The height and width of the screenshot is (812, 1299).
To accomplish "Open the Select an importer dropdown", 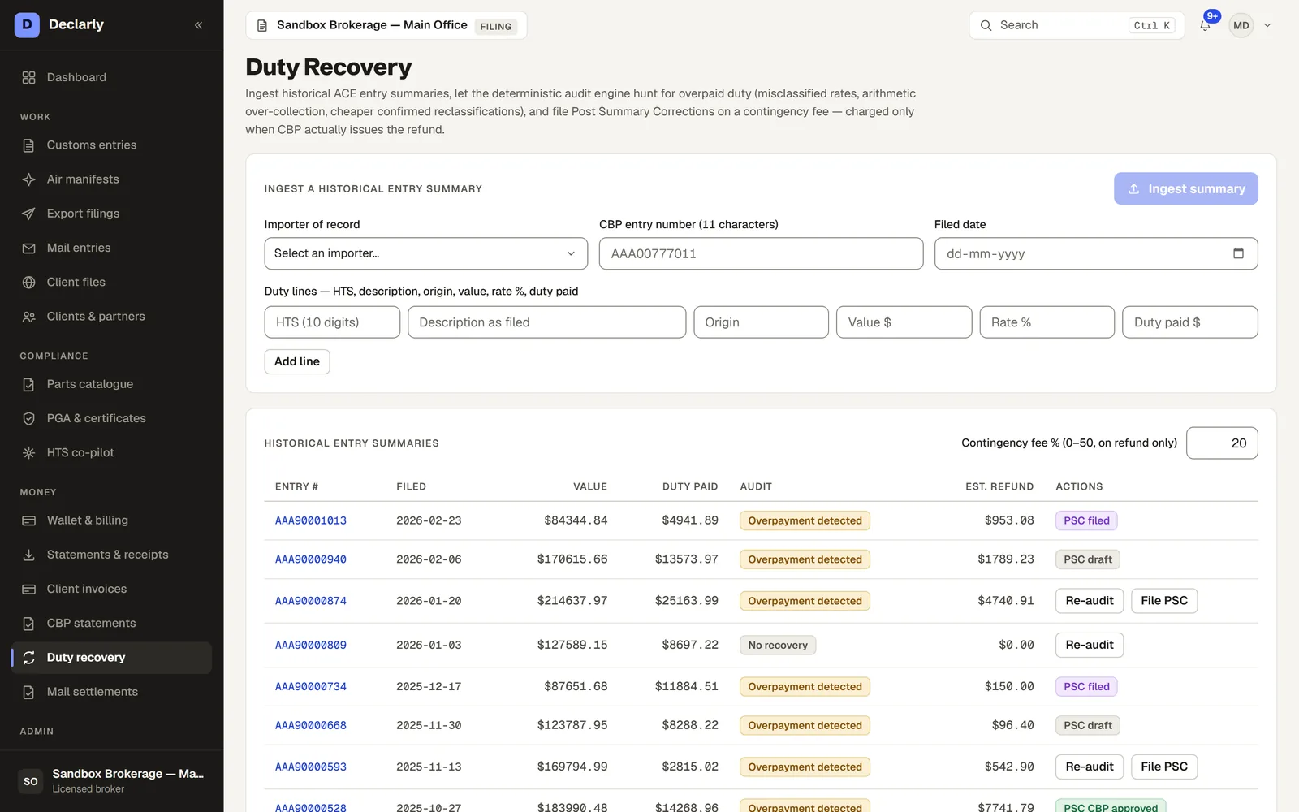I will (425, 253).
